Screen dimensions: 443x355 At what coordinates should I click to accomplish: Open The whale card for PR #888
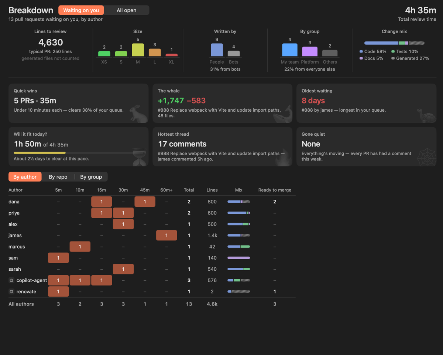pos(222,103)
